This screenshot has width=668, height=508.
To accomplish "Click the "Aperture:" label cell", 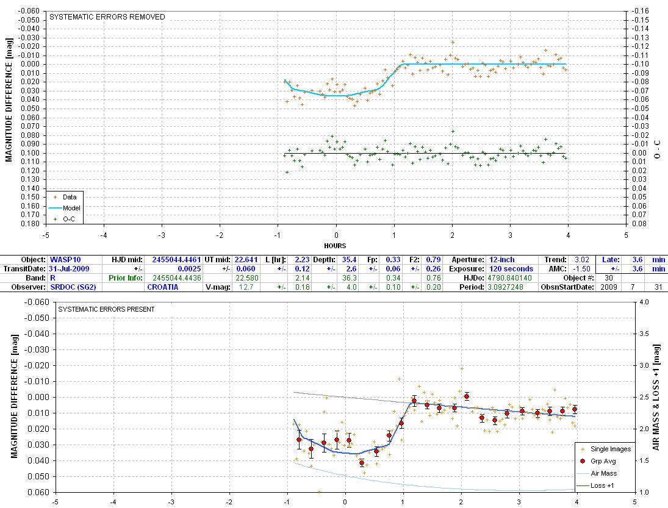I will click(x=468, y=260).
